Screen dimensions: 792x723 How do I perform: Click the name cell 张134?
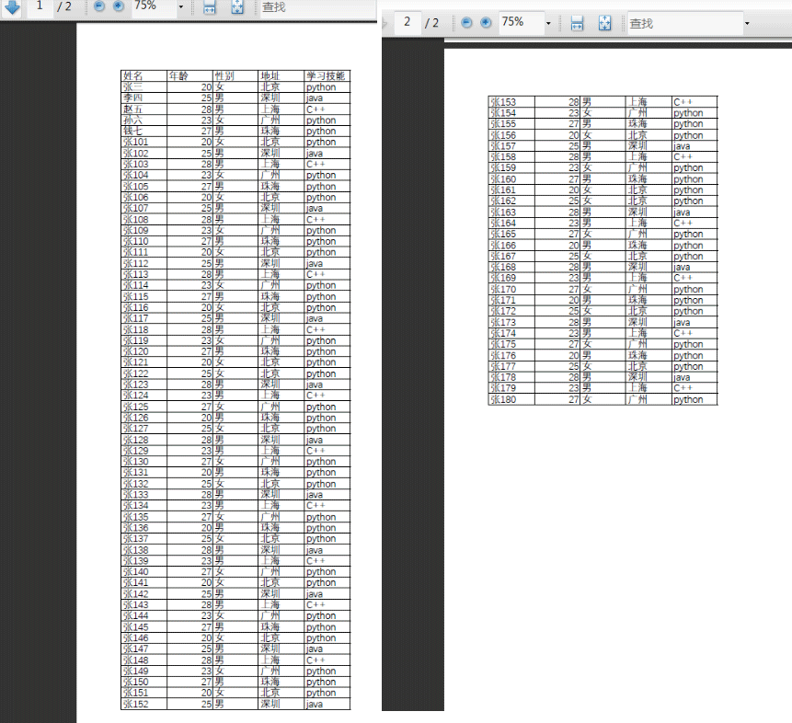pyautogui.click(x=143, y=506)
